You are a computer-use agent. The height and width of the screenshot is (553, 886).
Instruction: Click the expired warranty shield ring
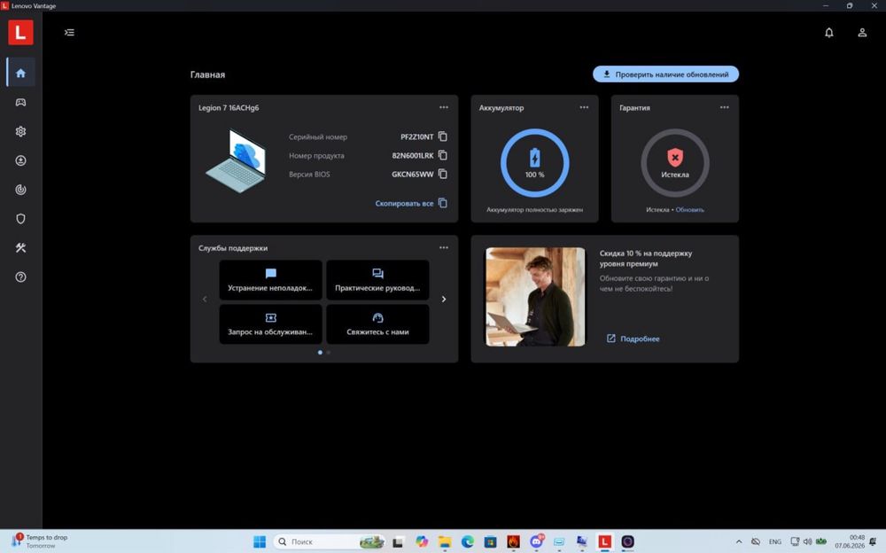click(674, 163)
